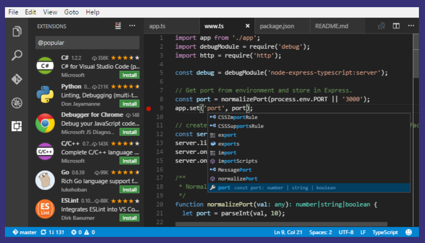This screenshot has width=425, height=243.
Task: Choose CSSSupportsRule suggestion
Action: [309, 126]
